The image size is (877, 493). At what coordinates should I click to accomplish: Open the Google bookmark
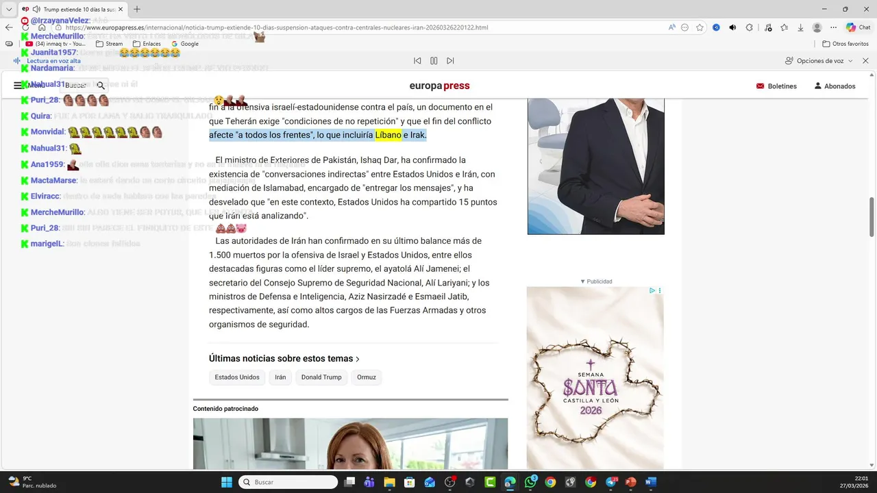click(185, 44)
